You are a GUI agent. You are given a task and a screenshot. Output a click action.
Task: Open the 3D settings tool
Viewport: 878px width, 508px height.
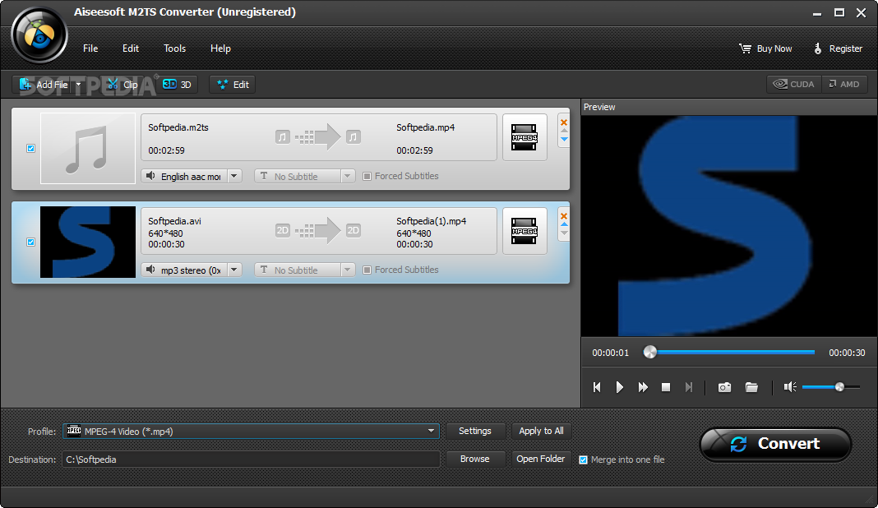pos(177,85)
